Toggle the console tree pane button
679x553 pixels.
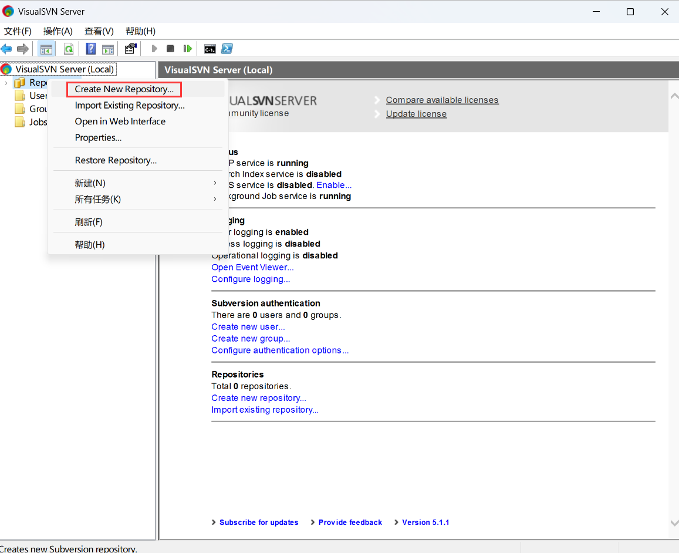(46, 49)
